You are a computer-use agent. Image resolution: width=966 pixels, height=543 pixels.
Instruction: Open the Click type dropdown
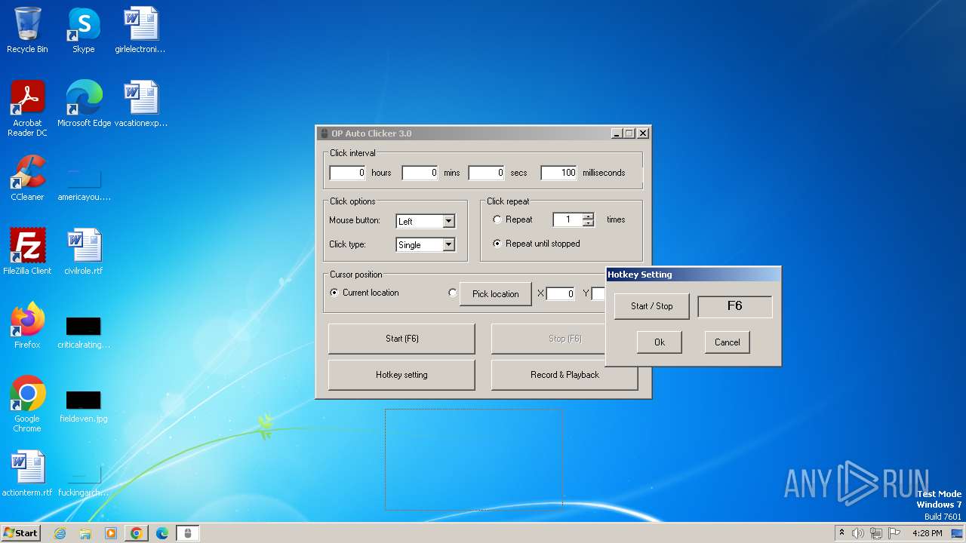pyautogui.click(x=449, y=245)
